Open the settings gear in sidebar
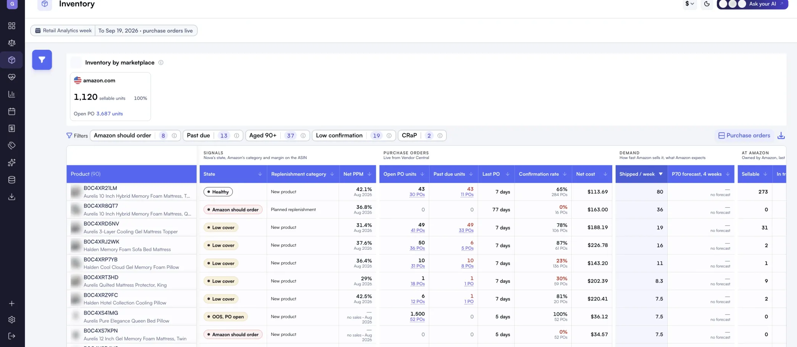 pos(12,320)
